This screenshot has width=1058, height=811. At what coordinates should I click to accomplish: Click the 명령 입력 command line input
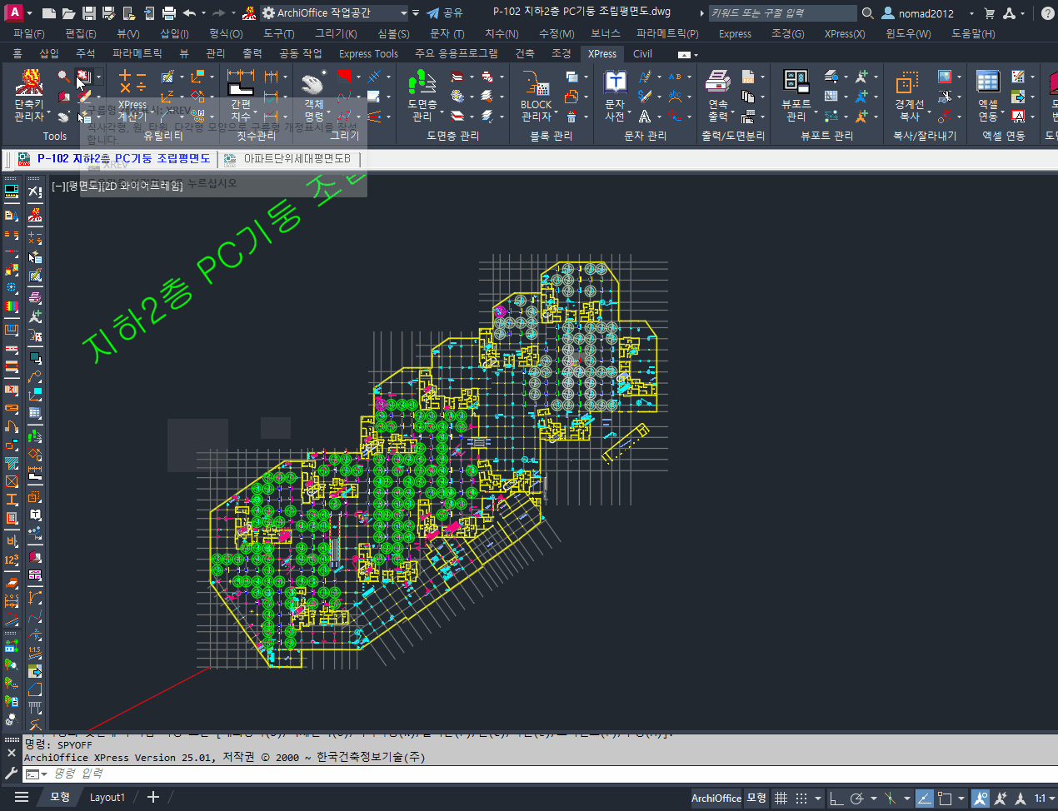click(x=541, y=774)
